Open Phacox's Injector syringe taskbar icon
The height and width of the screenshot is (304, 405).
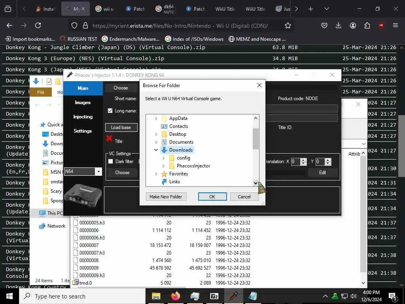pyautogui.click(x=233, y=296)
